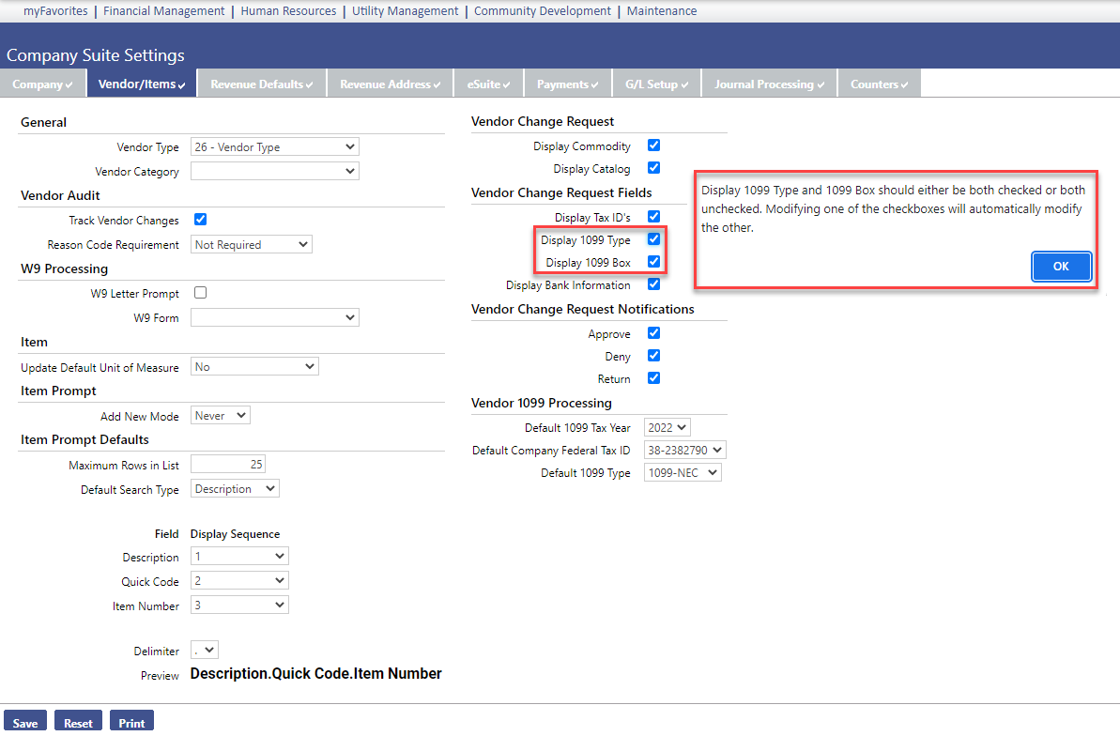
Task: Click OK in the 1099 warning dialog
Action: click(x=1061, y=267)
